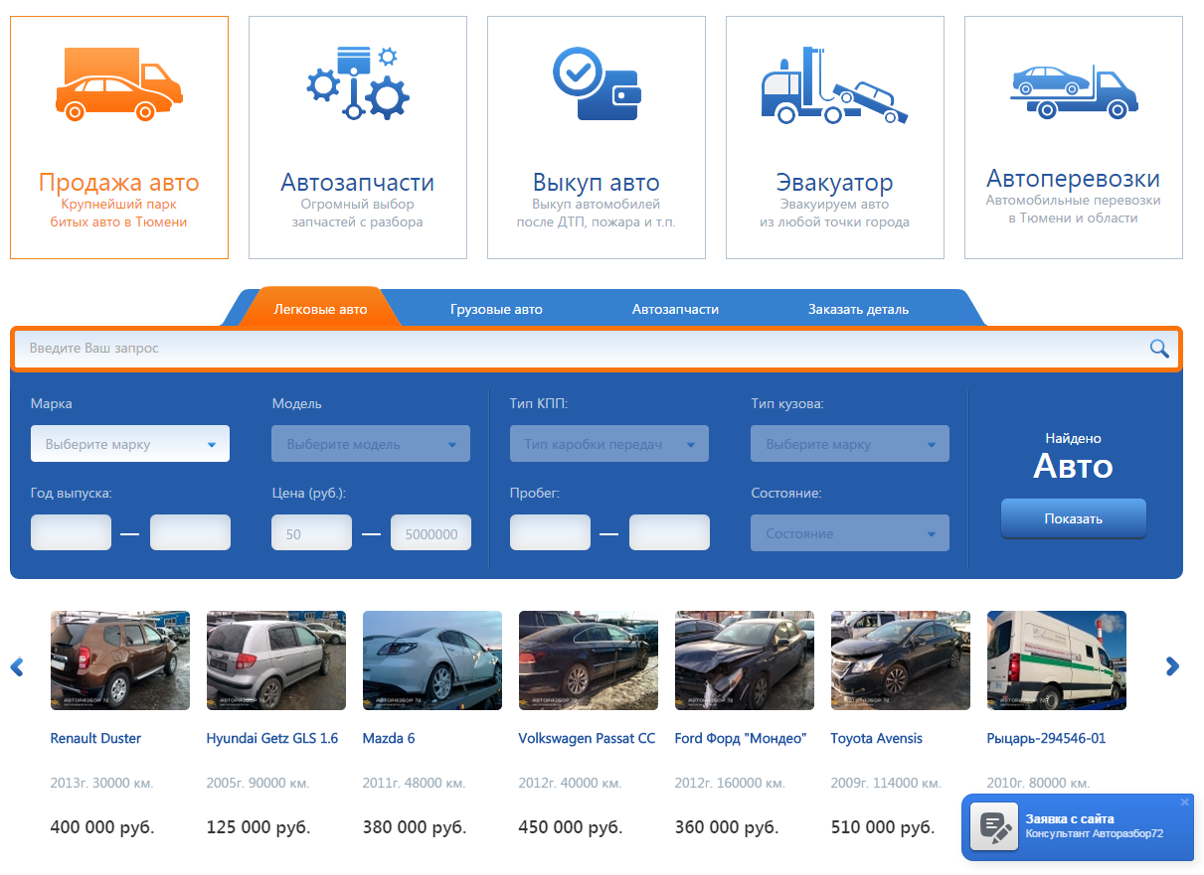
Task: Click the 510 000 руб. price
Action: (883, 826)
